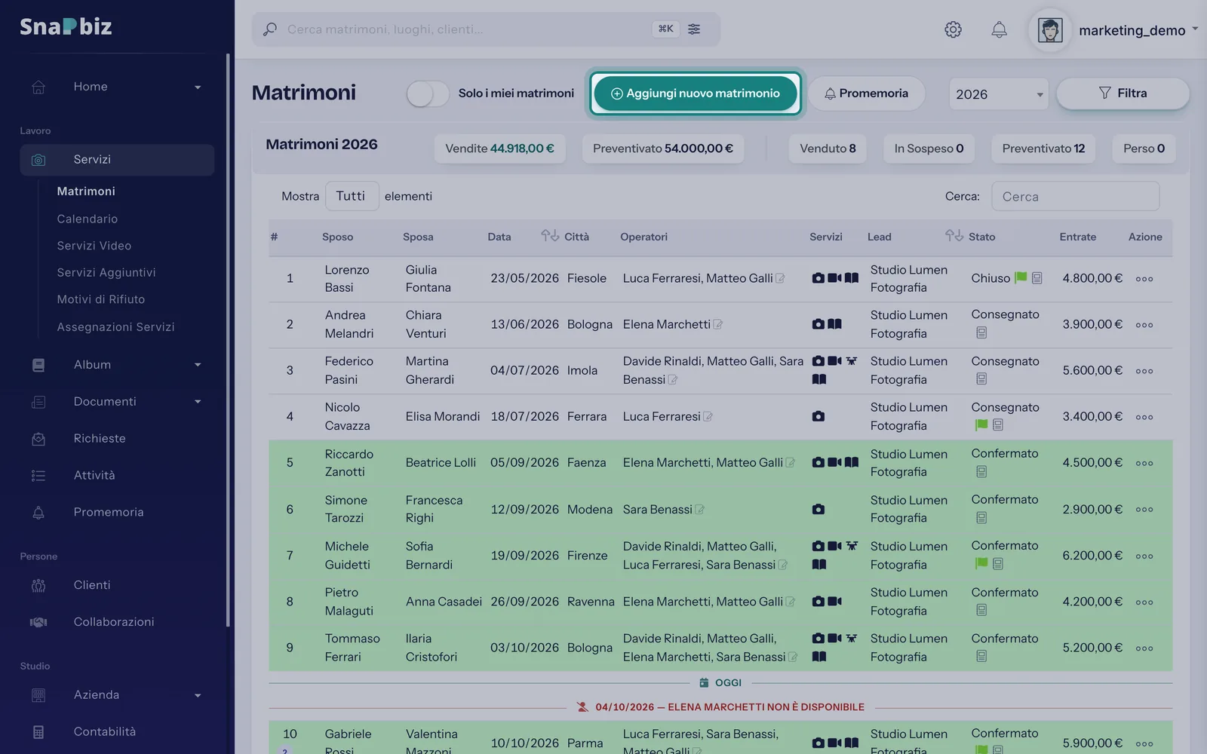Open actions menu for Michele Guidetti row

[1144, 556]
